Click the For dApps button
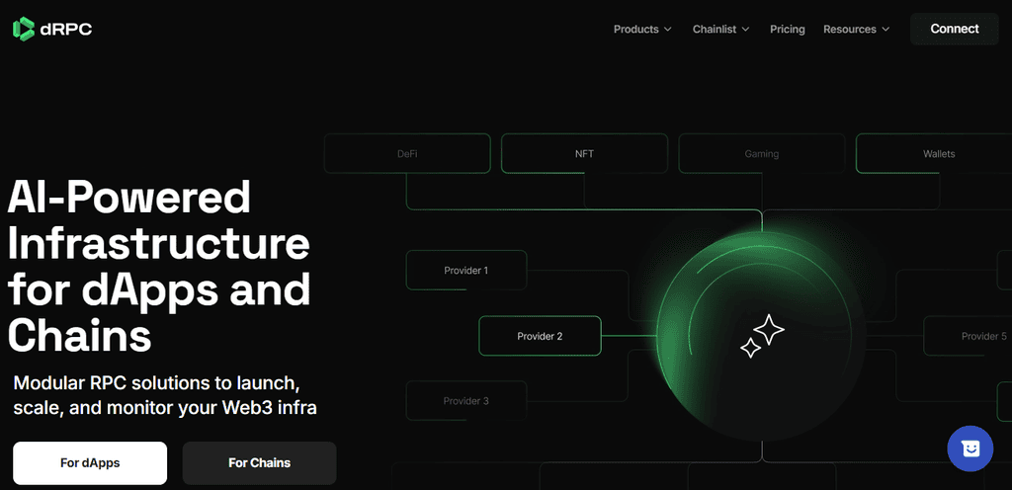Image resolution: width=1012 pixels, height=490 pixels. [90, 463]
